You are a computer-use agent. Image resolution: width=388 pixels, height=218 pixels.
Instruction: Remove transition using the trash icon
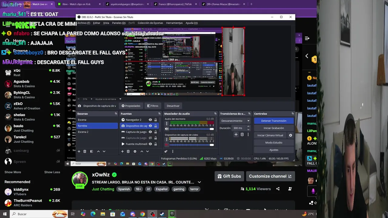click(242, 134)
